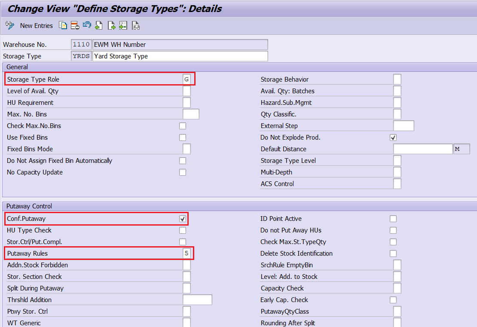
Task: Enable the Use Fixed Bins checkbox
Action: [x=183, y=138]
